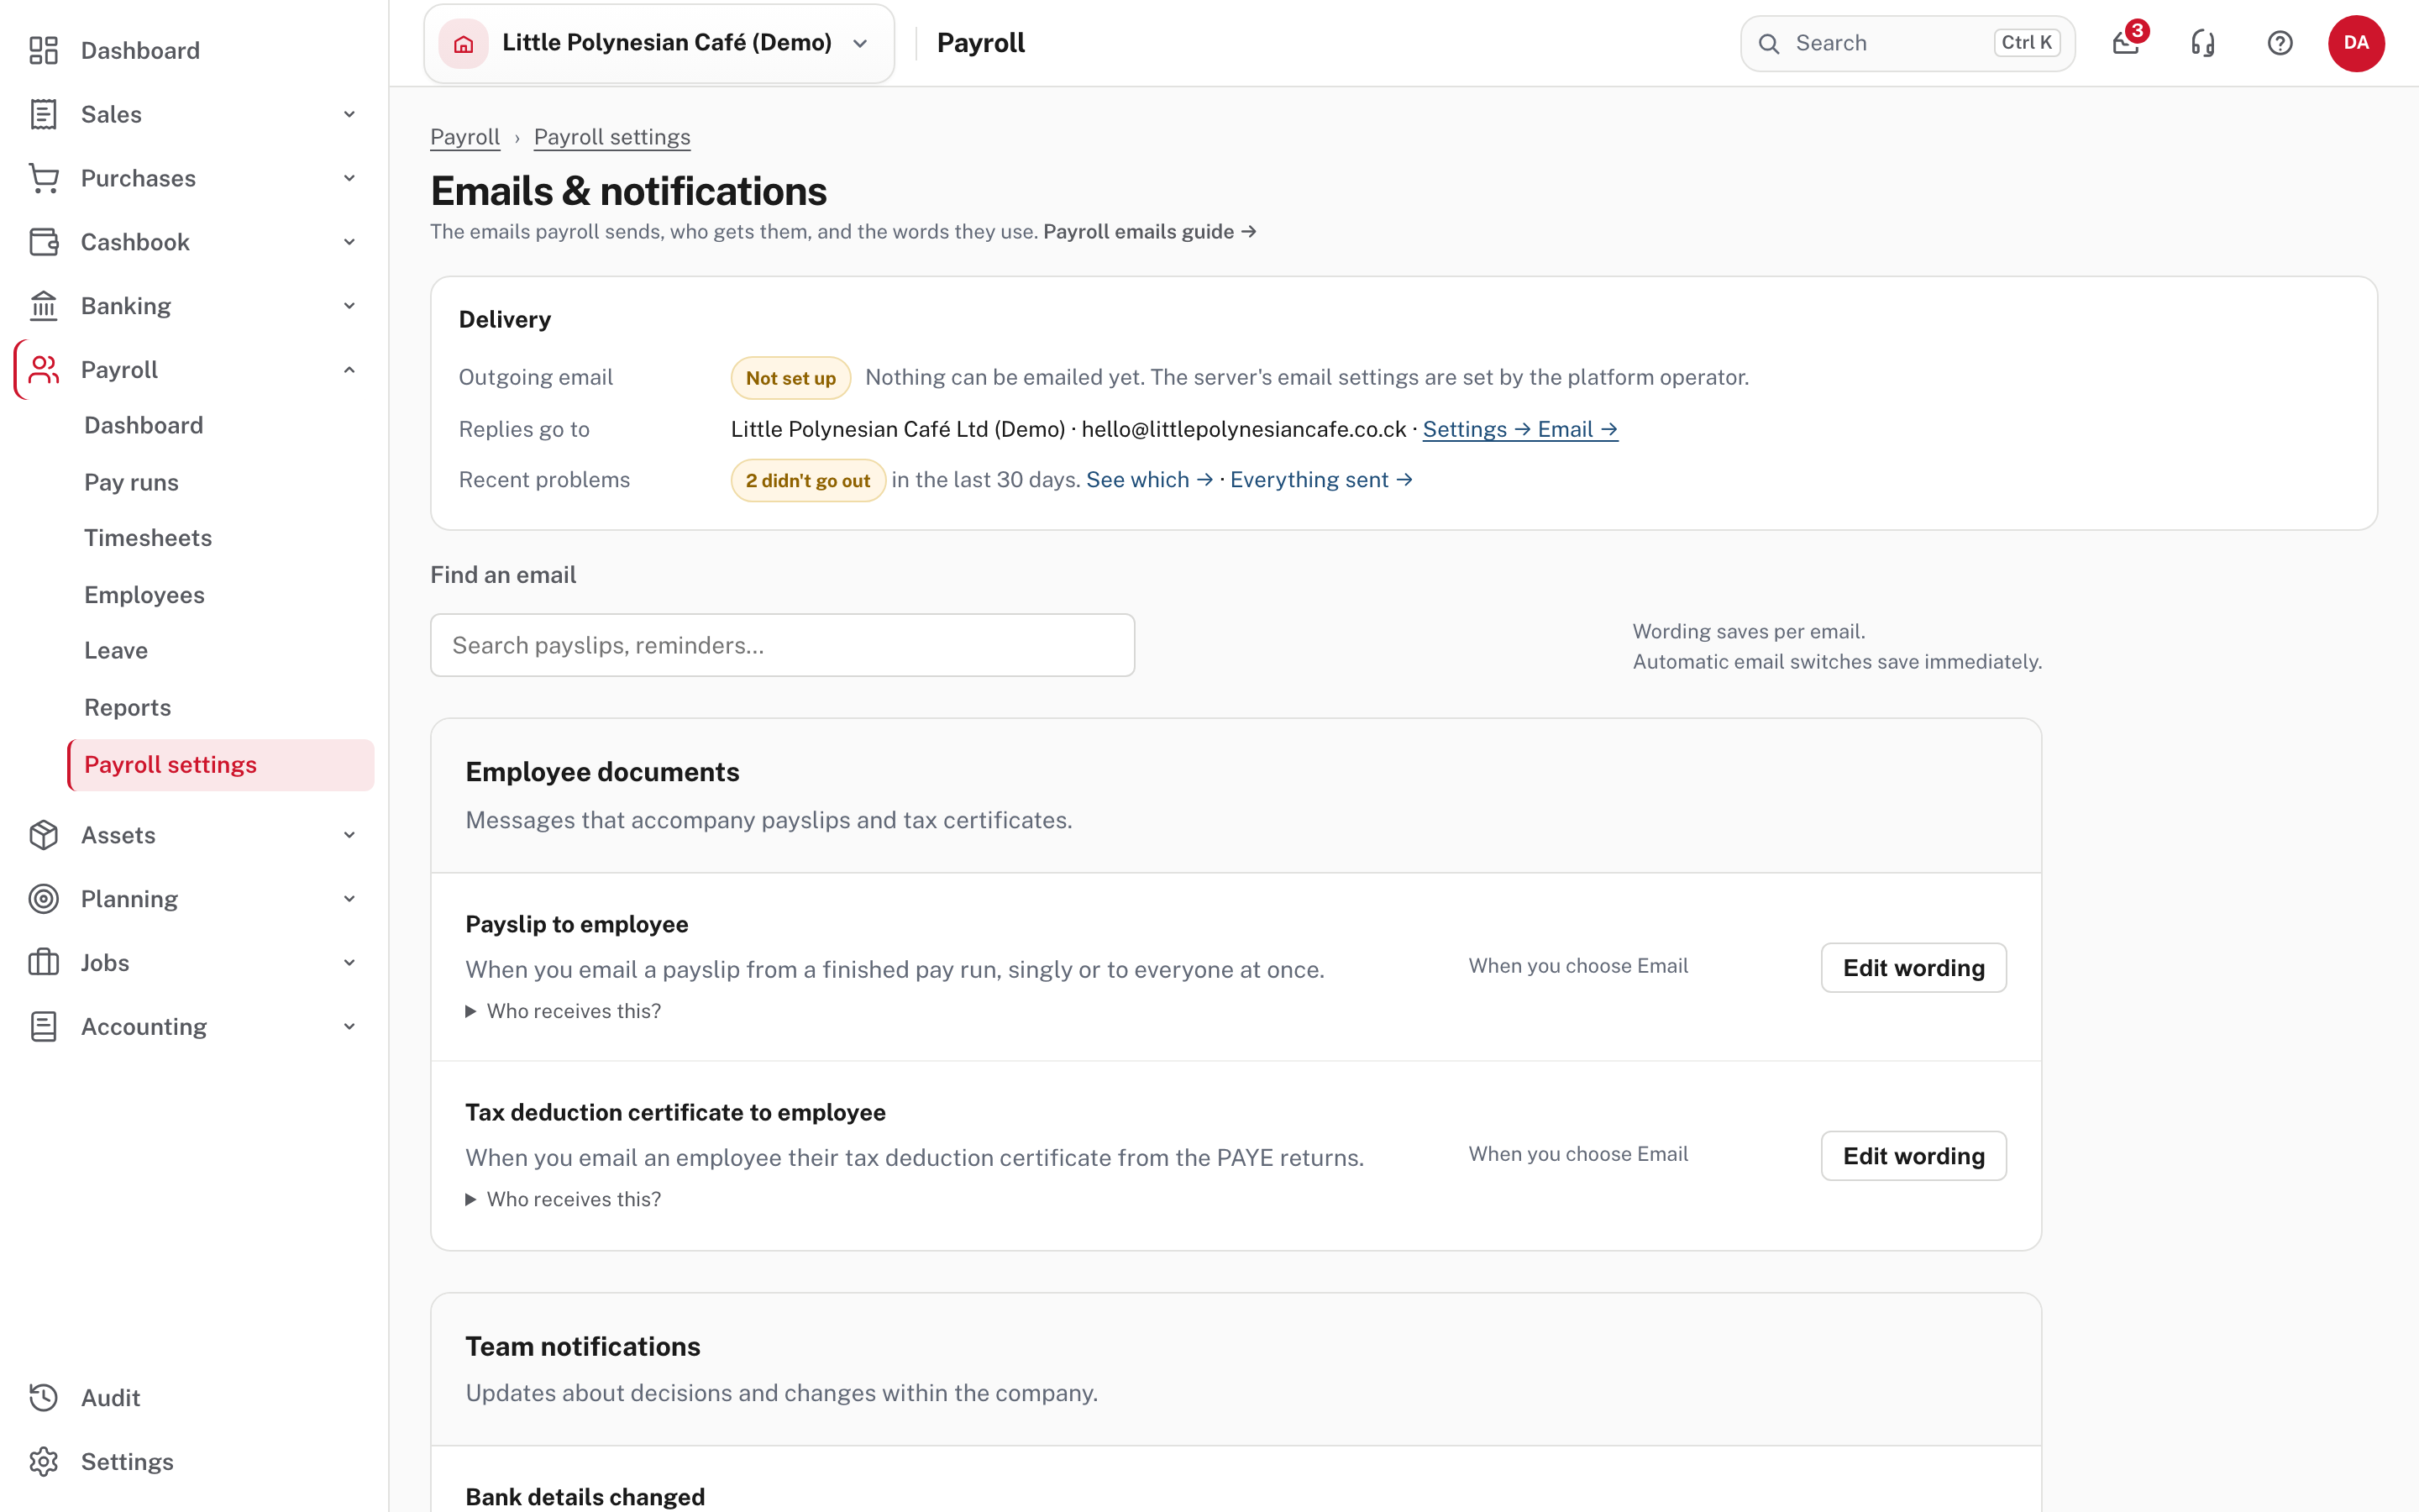Screen dimensions: 2419x1512
Task: Click the headset support icon
Action: click(x=2203, y=43)
